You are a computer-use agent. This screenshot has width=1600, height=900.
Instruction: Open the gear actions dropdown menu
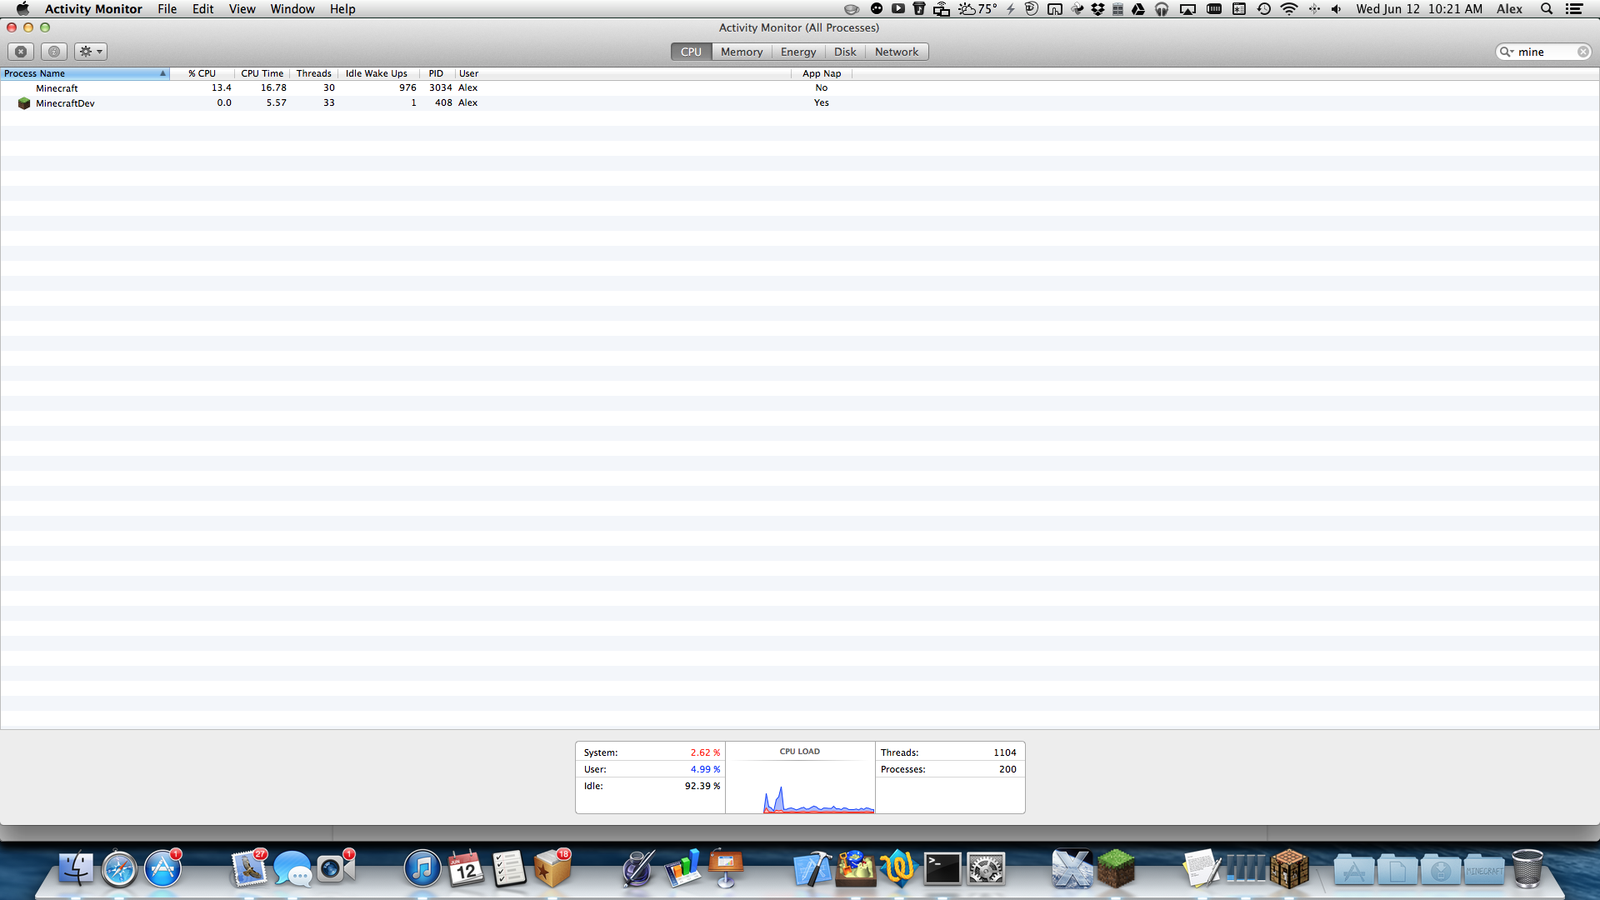pyautogui.click(x=90, y=52)
